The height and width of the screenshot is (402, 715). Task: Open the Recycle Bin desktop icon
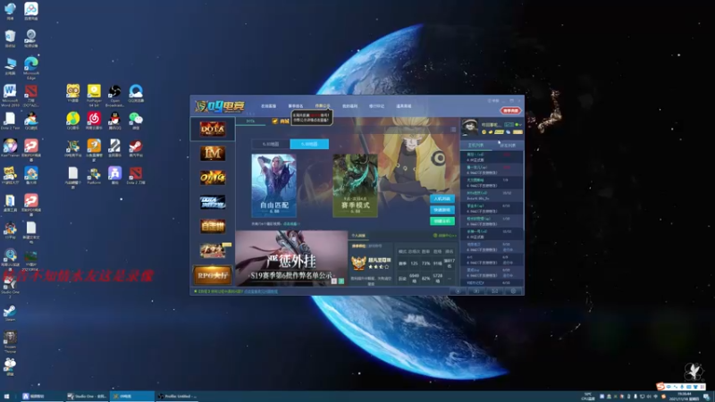(x=10, y=39)
